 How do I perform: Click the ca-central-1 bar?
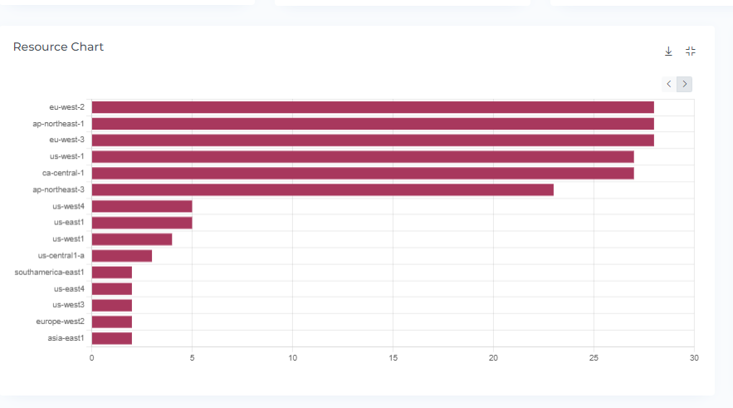pyautogui.click(x=363, y=173)
